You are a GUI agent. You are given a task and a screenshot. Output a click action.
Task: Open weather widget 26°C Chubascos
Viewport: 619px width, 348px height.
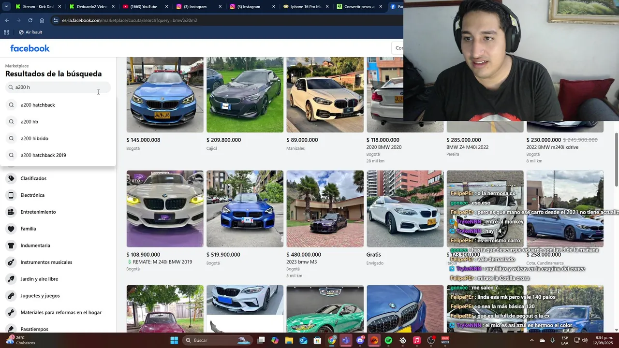tap(21, 340)
